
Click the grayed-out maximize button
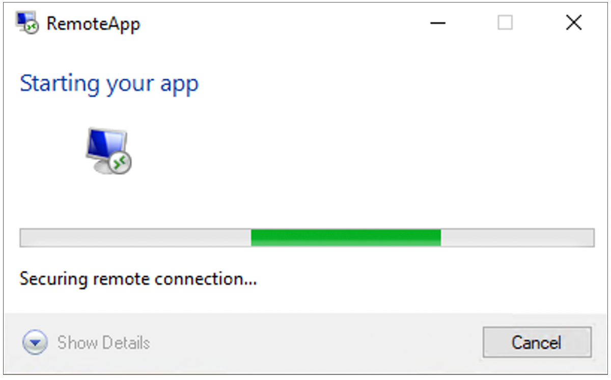click(505, 23)
